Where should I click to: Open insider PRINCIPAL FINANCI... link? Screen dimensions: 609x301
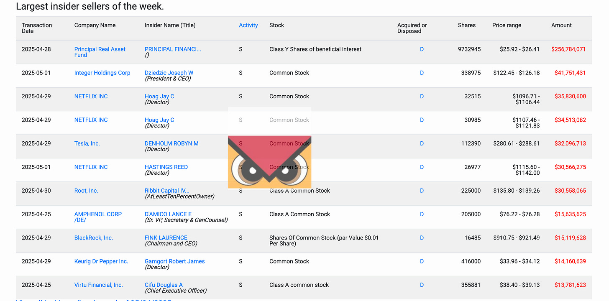(x=173, y=49)
